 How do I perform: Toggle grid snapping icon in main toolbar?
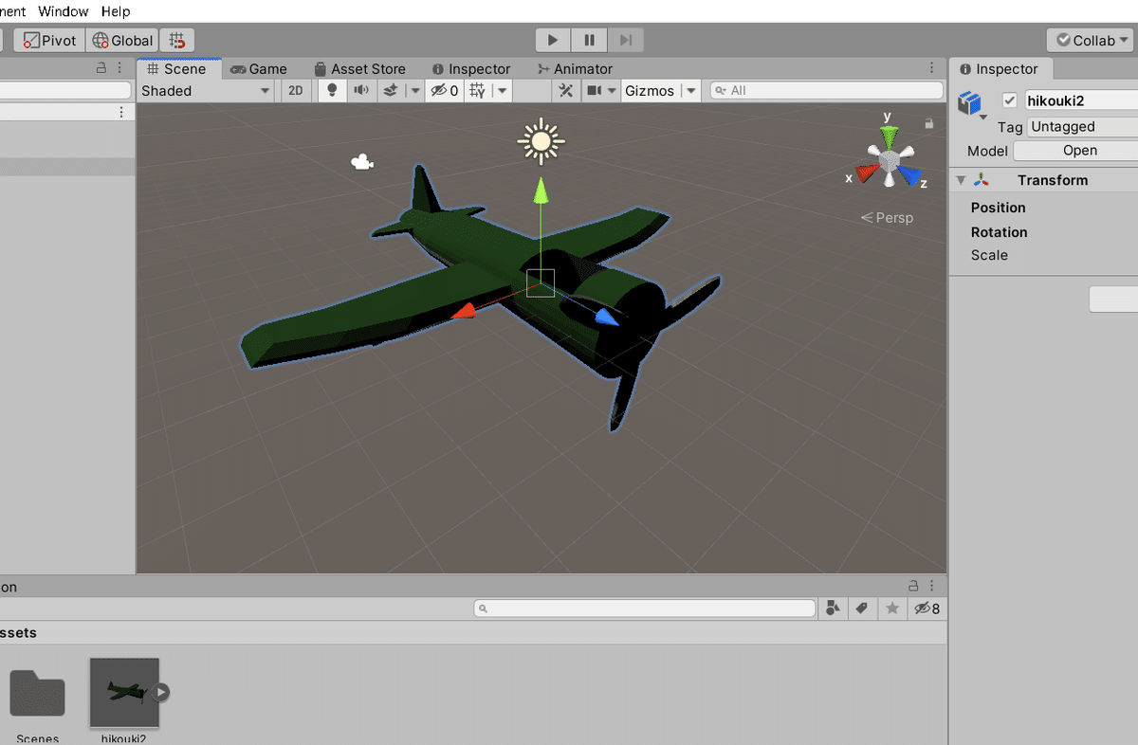[x=177, y=40]
